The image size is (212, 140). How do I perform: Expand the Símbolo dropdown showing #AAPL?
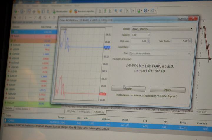(x=191, y=29)
